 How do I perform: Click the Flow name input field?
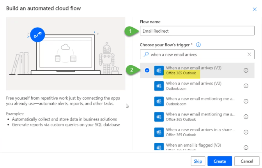(x=197, y=31)
